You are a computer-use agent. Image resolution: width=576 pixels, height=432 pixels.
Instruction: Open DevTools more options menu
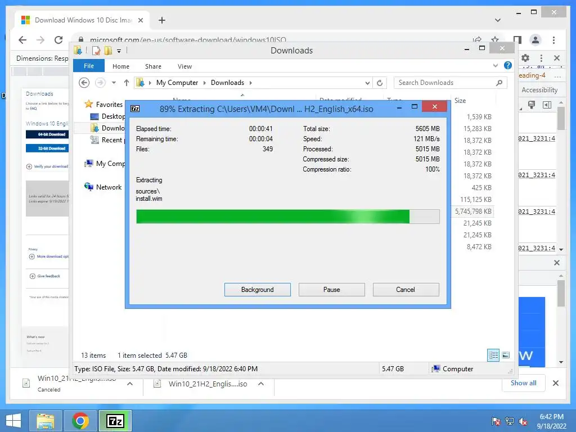541,58
